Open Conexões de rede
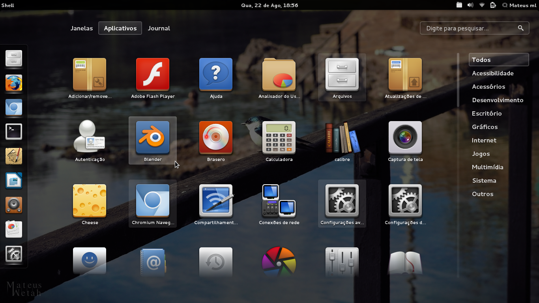Image resolution: width=539 pixels, height=303 pixels. tap(279, 204)
